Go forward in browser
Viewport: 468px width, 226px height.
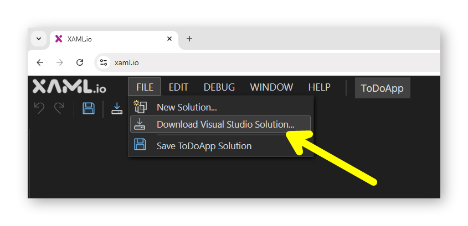tap(60, 62)
